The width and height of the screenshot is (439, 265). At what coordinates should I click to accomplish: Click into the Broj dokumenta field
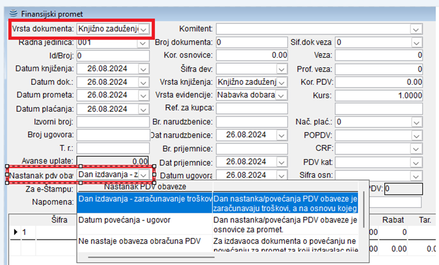coord(251,42)
